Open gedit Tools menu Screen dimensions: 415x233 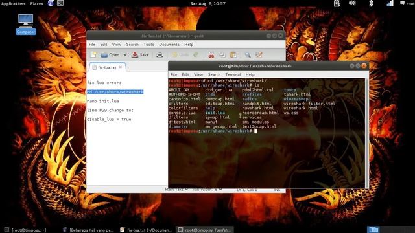point(148,45)
